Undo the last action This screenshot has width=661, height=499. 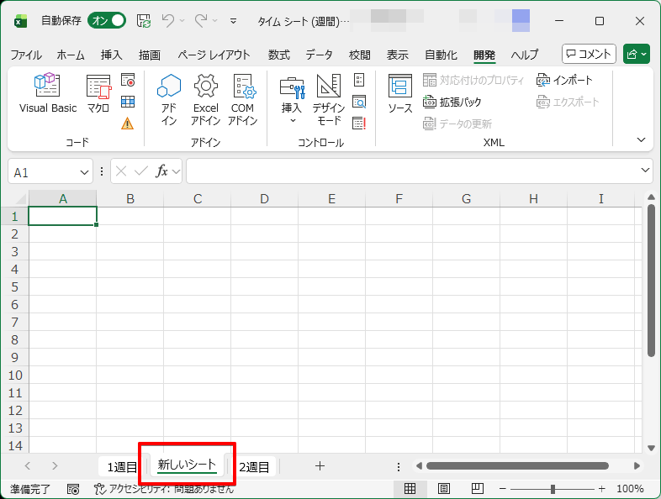click(x=168, y=20)
